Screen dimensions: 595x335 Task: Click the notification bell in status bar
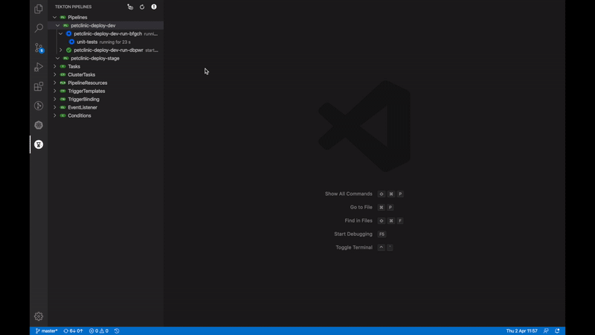coord(557,331)
